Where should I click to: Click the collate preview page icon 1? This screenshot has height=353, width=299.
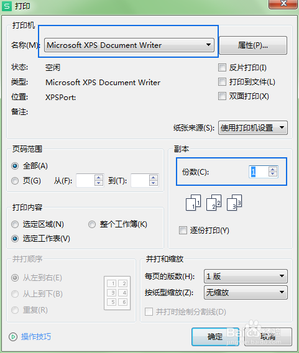[x=193, y=203]
